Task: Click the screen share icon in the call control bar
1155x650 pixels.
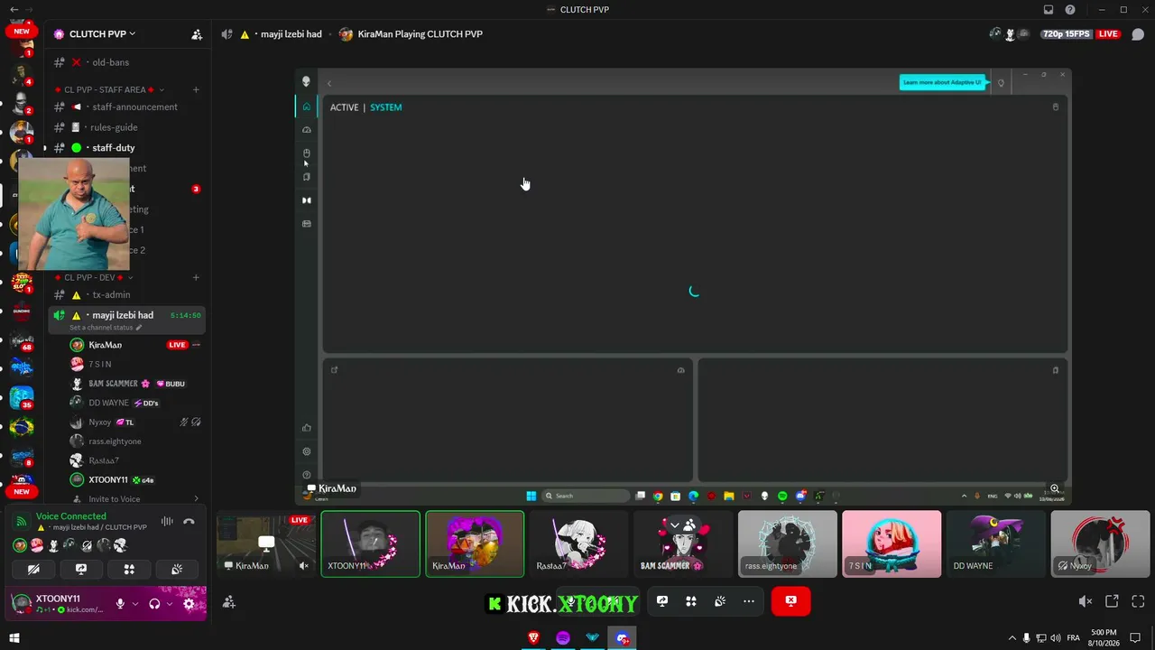Action: click(x=661, y=601)
